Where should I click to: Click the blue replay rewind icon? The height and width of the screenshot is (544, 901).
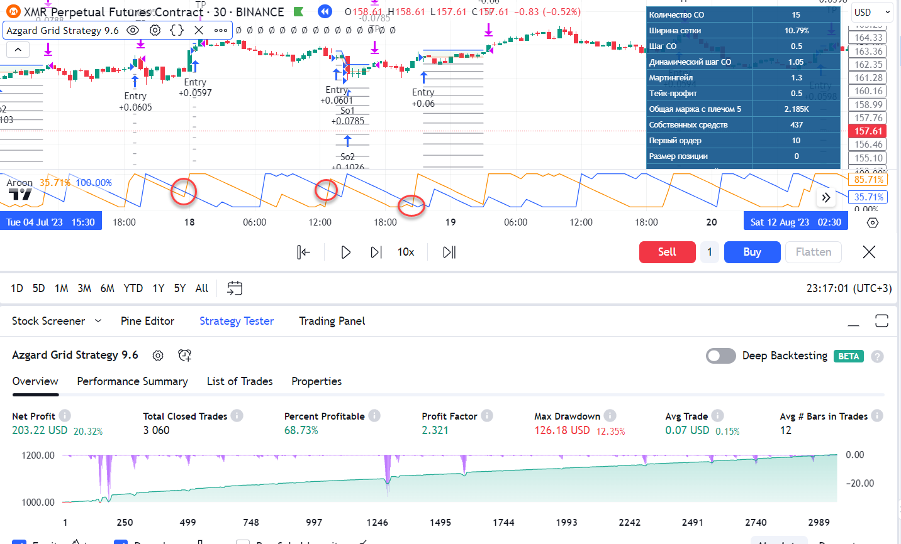pyautogui.click(x=325, y=11)
